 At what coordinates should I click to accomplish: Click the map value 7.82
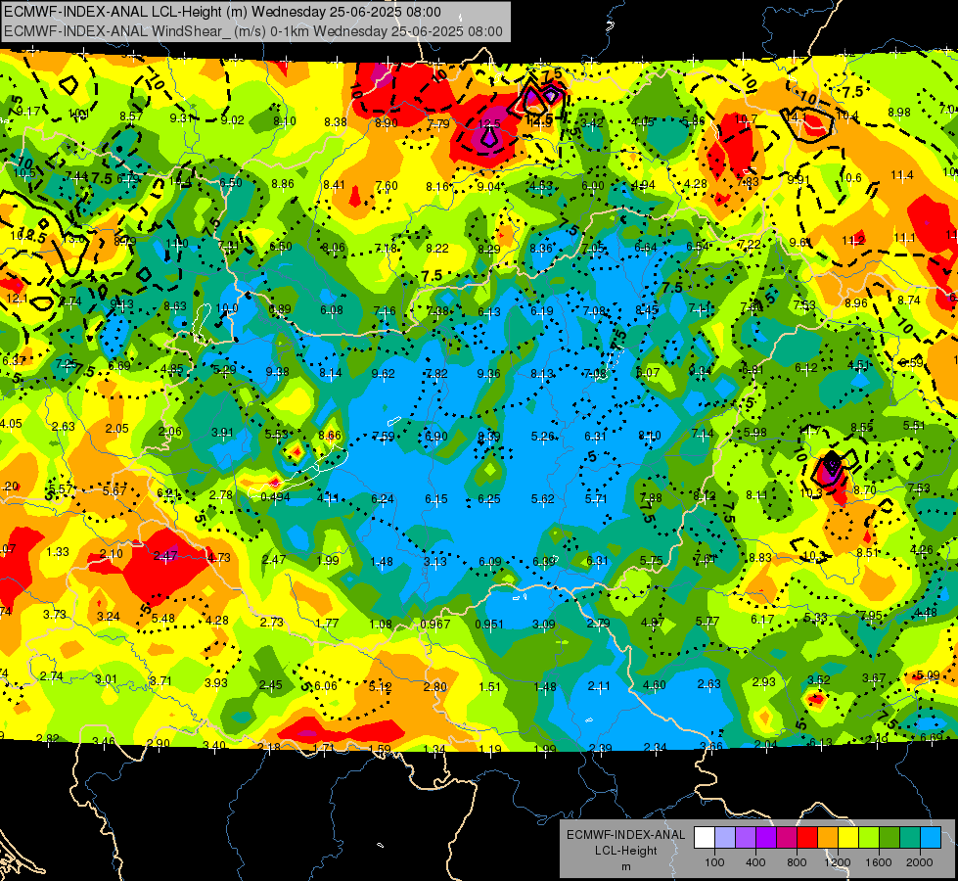(436, 374)
